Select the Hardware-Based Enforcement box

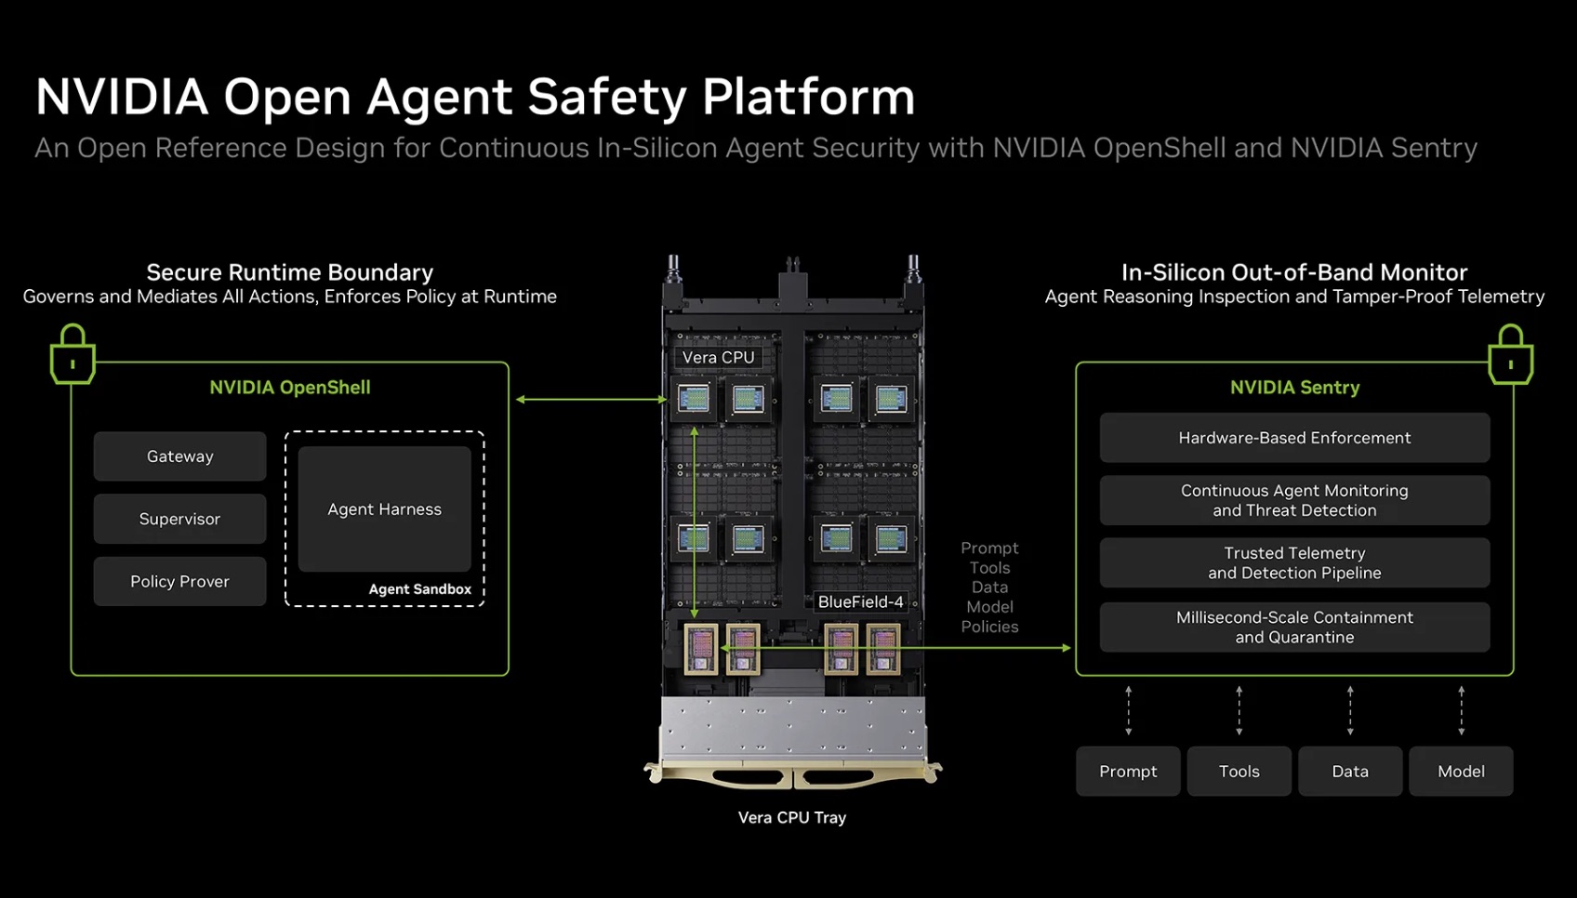(1294, 438)
